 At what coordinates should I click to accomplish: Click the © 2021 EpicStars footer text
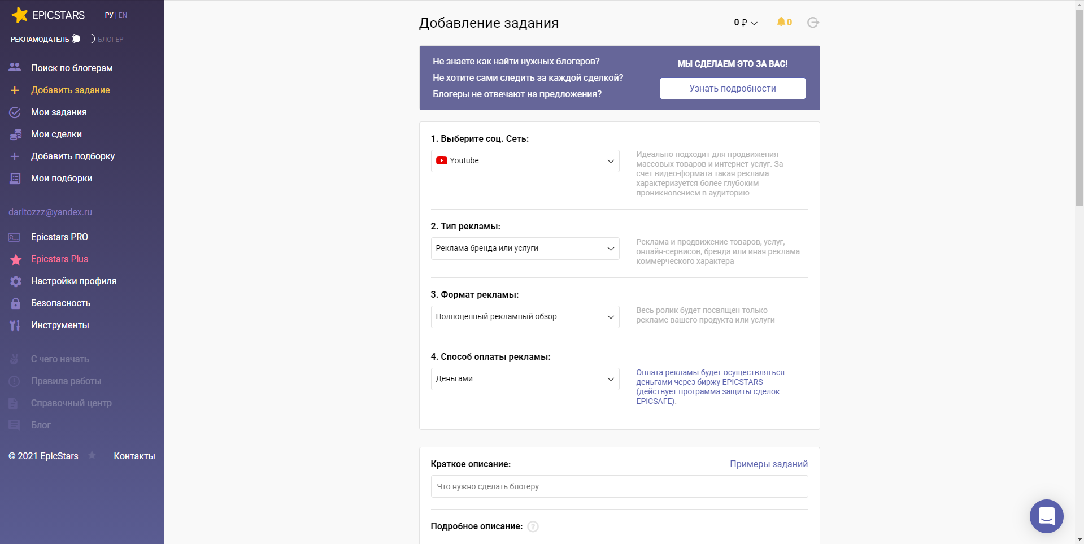[43, 456]
